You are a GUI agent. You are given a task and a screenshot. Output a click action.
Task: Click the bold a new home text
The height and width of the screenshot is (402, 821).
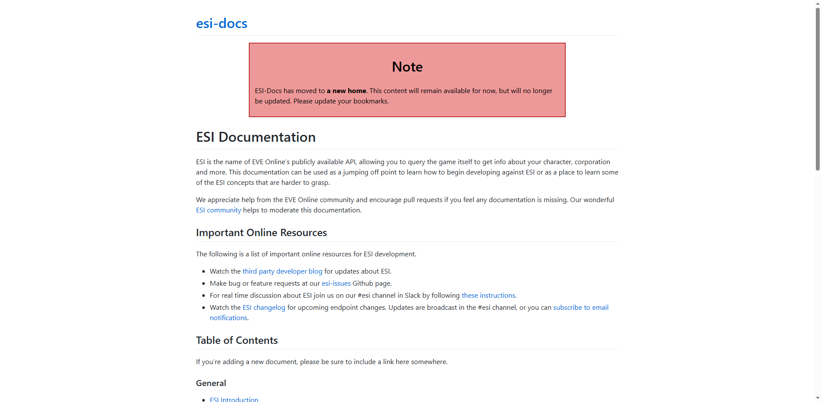[346, 90]
